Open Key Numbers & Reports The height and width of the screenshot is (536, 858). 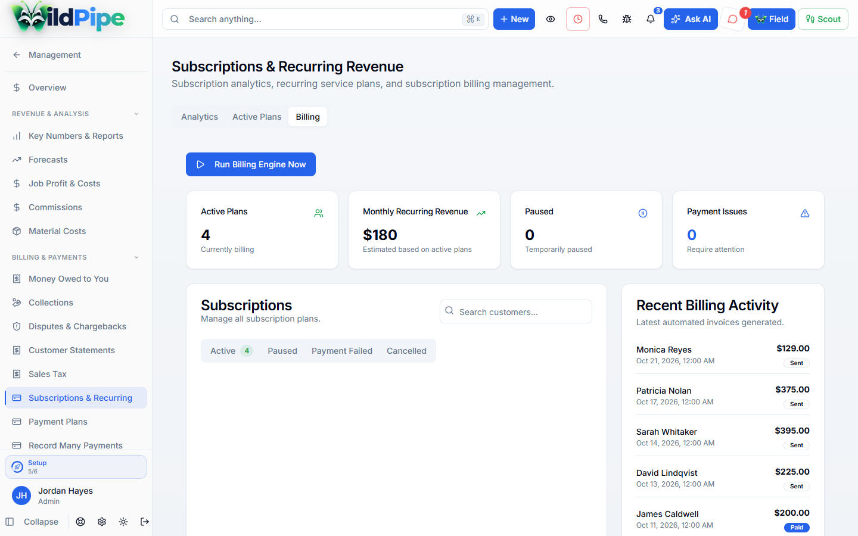[76, 136]
